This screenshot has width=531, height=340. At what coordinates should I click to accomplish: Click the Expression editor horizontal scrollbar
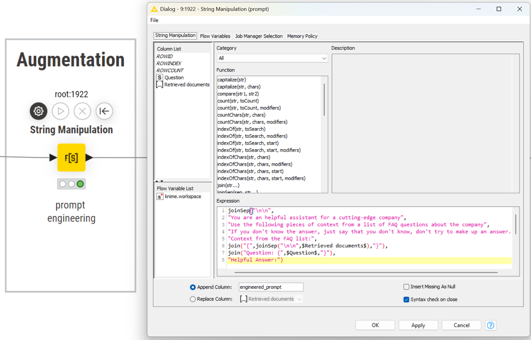(366, 272)
